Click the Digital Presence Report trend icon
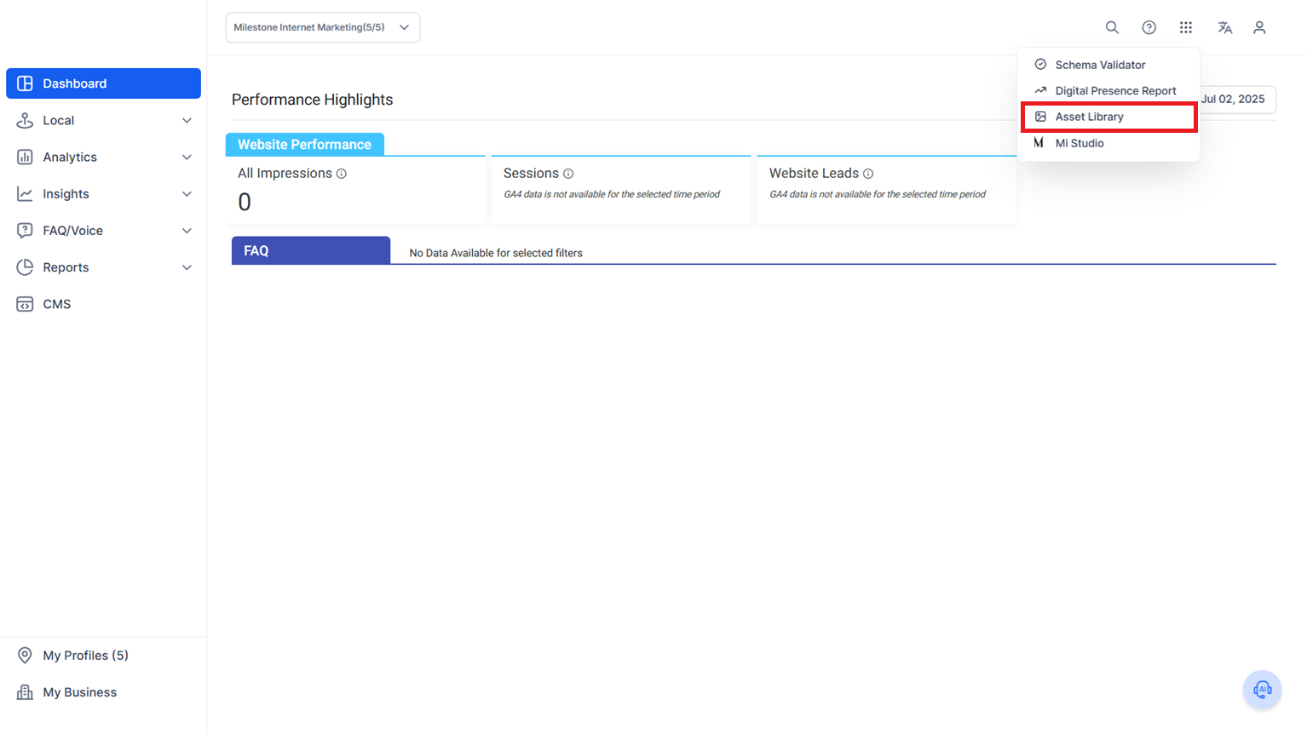 [x=1040, y=90]
